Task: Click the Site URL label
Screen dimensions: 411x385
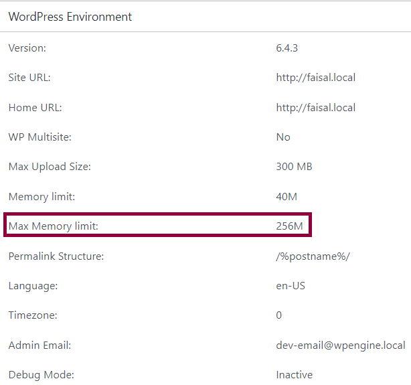Action: point(29,78)
